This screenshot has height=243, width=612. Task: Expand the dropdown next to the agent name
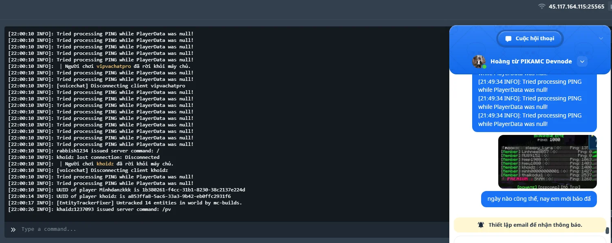point(582,61)
